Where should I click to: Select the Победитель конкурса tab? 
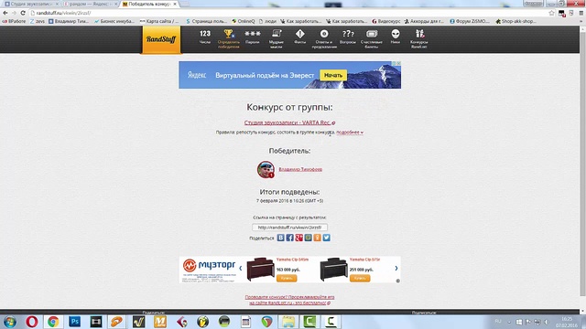(149, 4)
